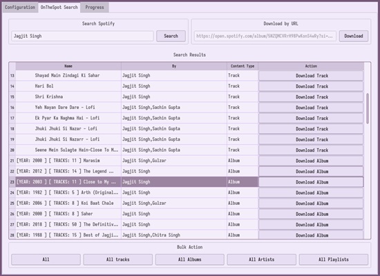Image resolution: width=380 pixels, height=276 pixels.
Task: Click the bulk action All button
Action: click(x=46, y=259)
